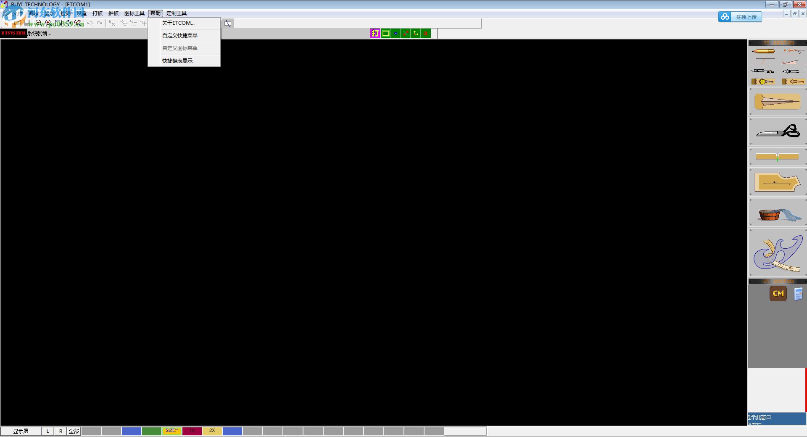The width and height of the screenshot is (807, 437).
Task: Switch units with the CM button
Action: pos(778,293)
